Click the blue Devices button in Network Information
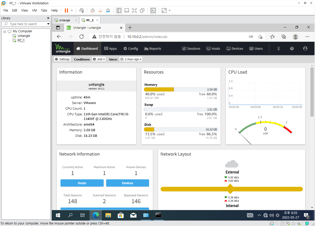Image resolution: width=315 pixels, height=226 pixels. pyautogui.click(x=127, y=183)
